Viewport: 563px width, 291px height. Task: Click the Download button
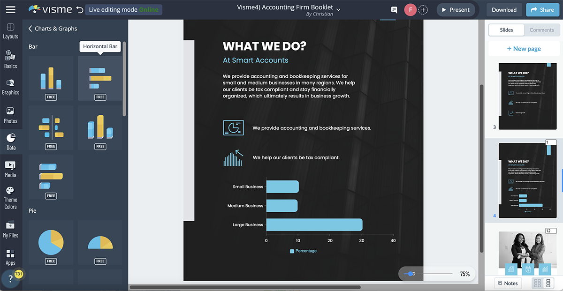[x=504, y=10]
